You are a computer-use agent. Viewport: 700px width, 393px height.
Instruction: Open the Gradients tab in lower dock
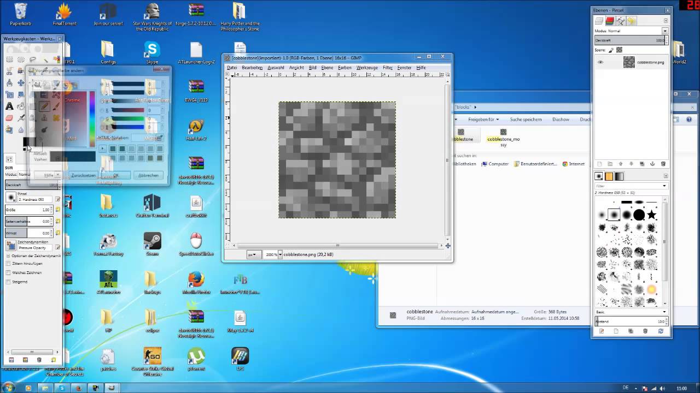point(619,176)
